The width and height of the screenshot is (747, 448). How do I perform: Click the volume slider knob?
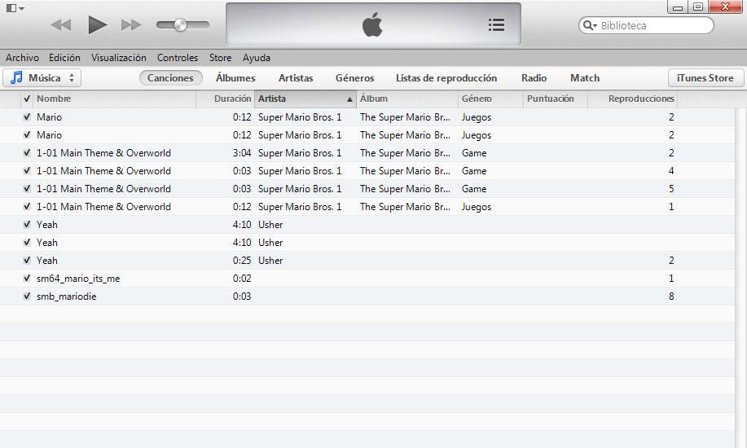pos(180,24)
